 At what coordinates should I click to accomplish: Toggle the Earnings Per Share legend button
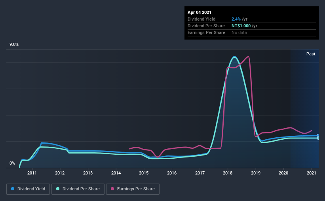pyautogui.click(x=133, y=189)
